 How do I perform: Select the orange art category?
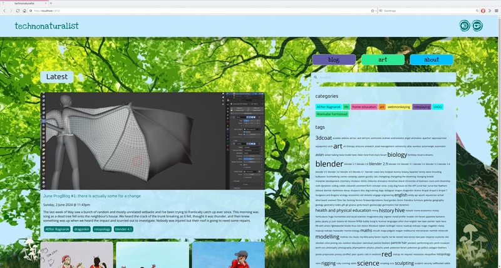point(382,107)
